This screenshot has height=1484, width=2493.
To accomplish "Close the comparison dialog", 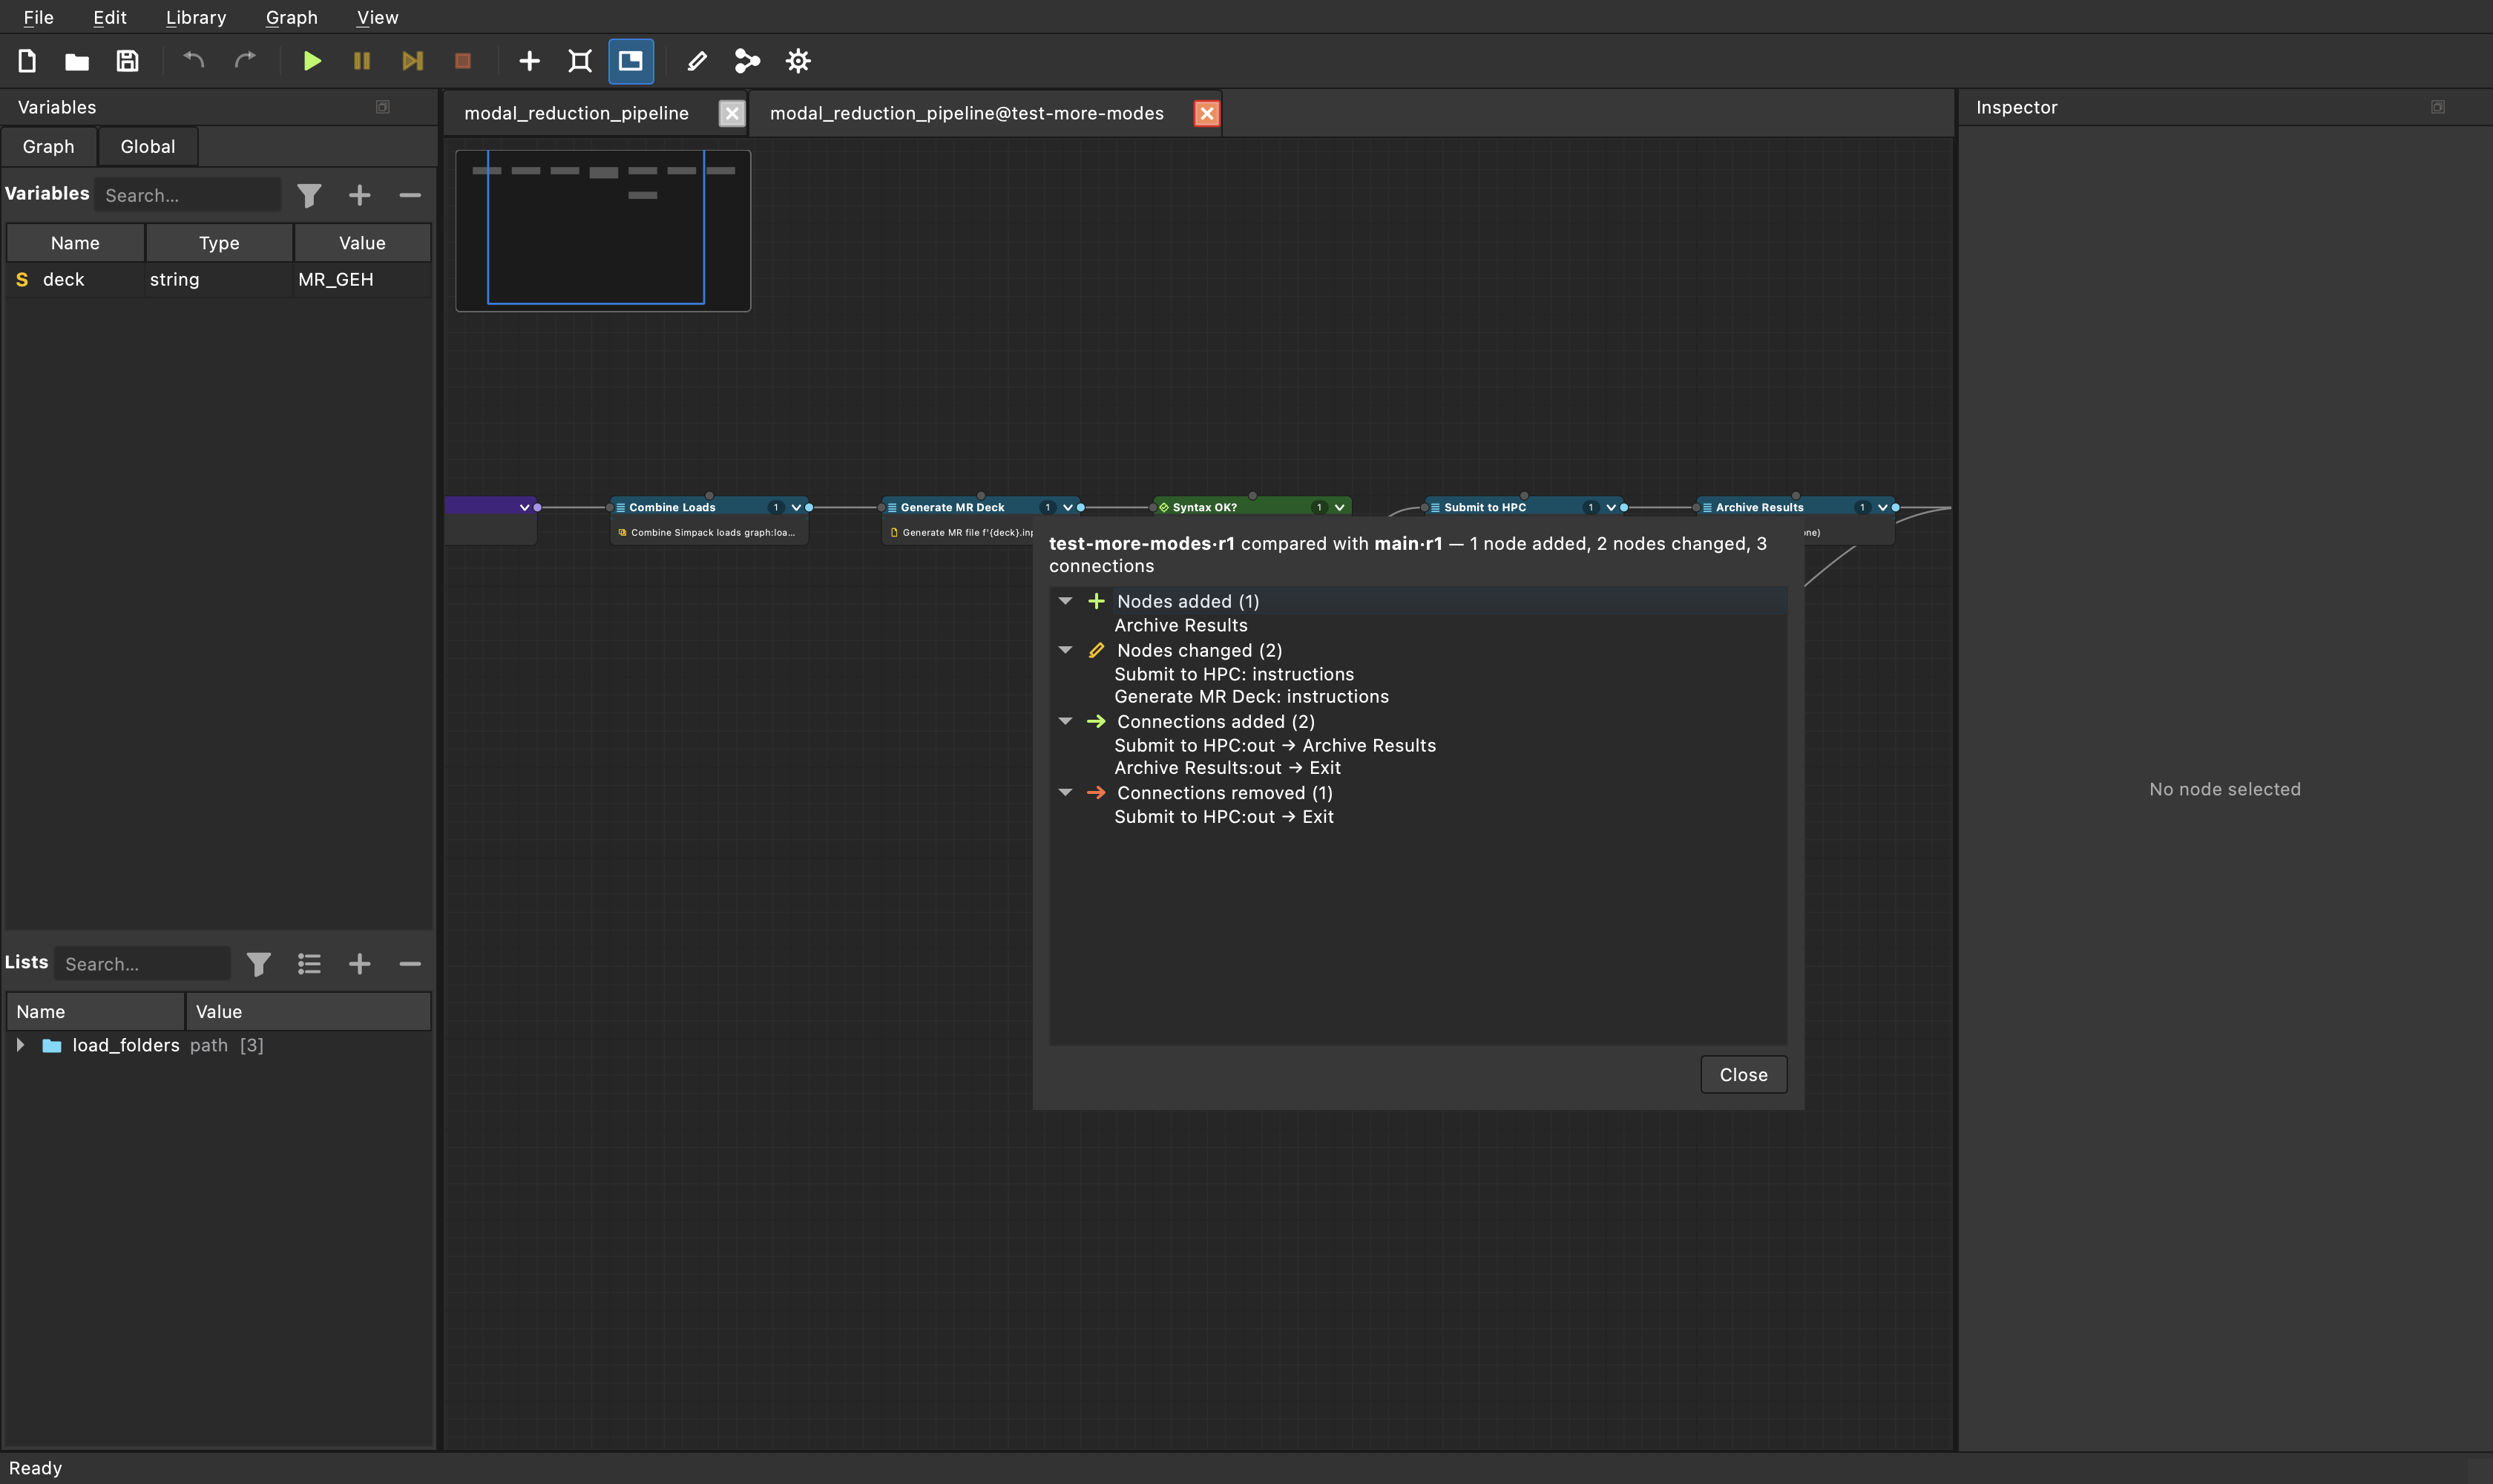I will [1743, 1074].
